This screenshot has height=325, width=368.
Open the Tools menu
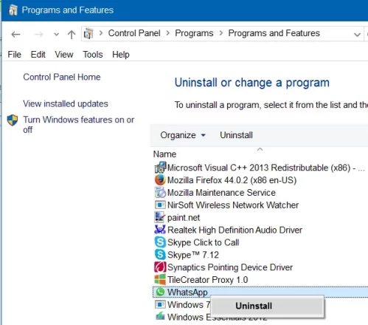(93, 55)
